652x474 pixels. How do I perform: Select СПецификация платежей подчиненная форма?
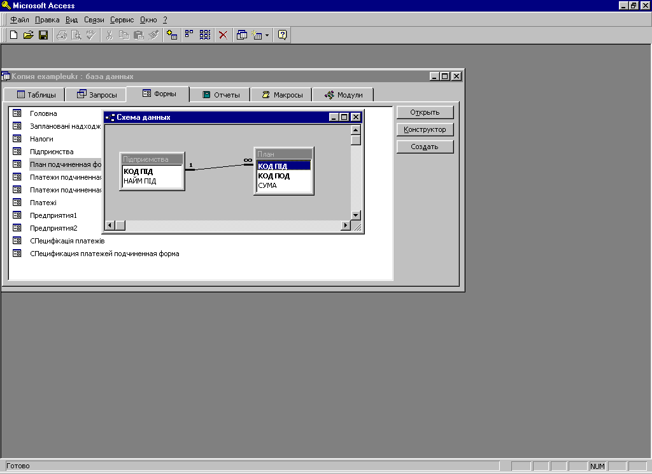(104, 254)
